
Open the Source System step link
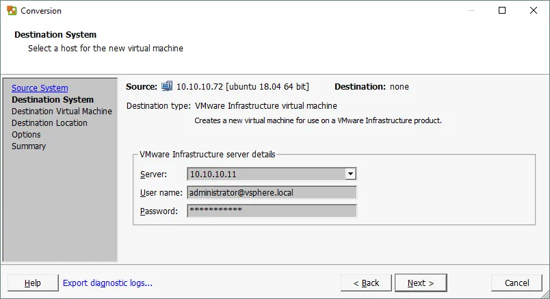point(40,88)
